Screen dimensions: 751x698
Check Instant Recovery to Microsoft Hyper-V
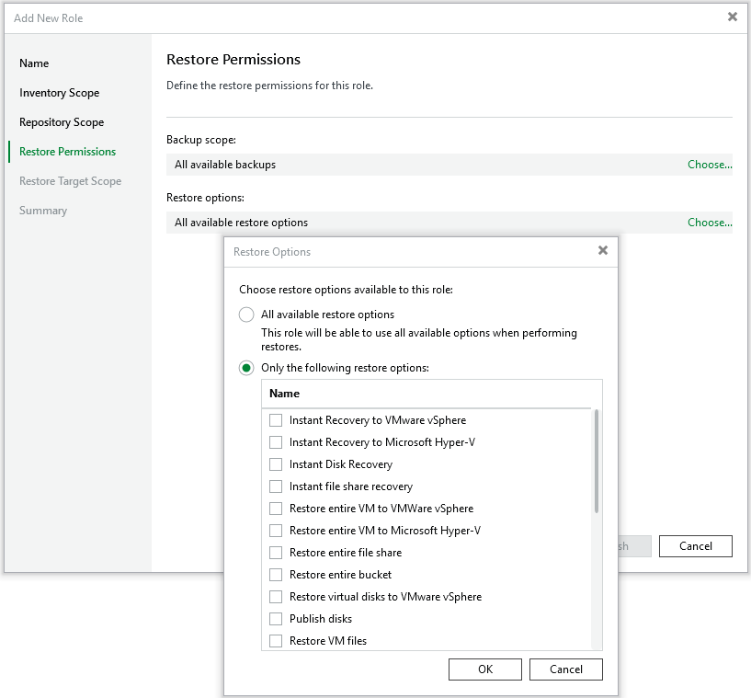pyautogui.click(x=276, y=442)
